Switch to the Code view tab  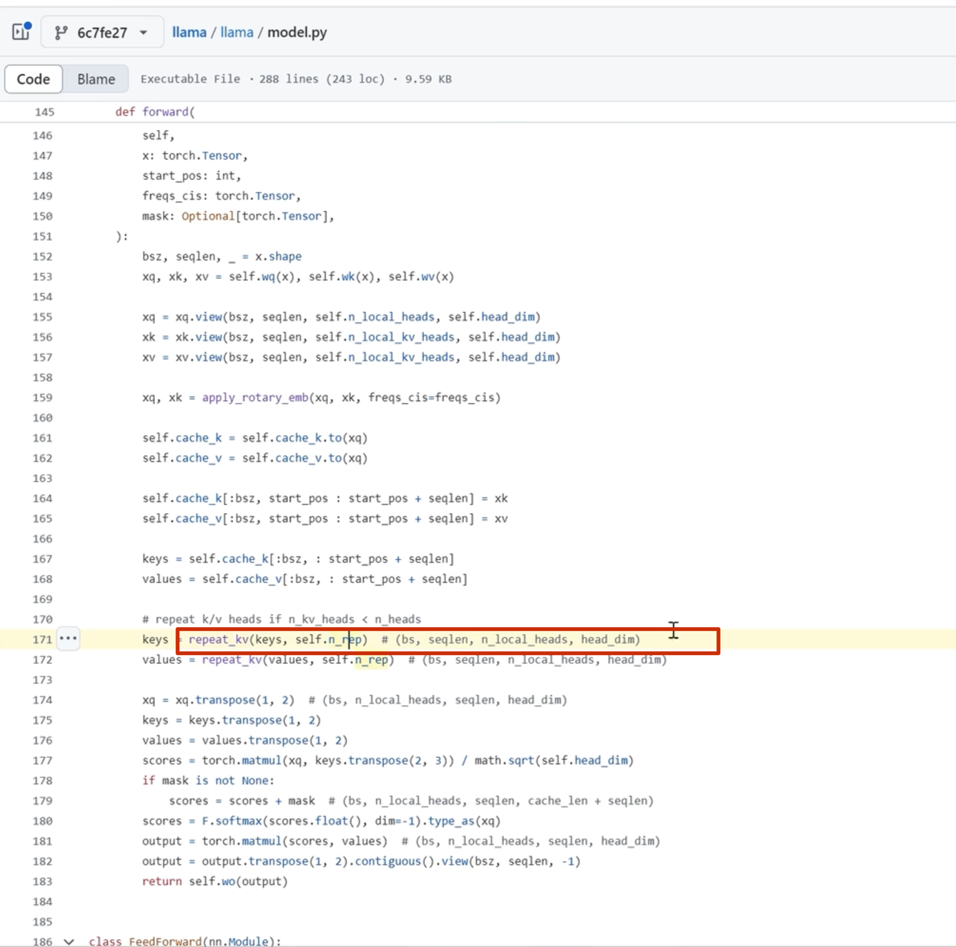[33, 79]
